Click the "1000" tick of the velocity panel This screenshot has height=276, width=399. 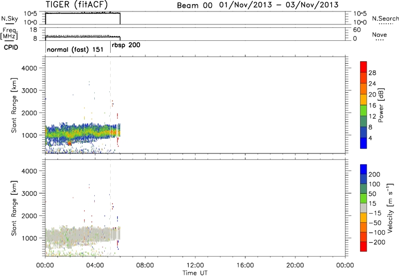[29, 238]
